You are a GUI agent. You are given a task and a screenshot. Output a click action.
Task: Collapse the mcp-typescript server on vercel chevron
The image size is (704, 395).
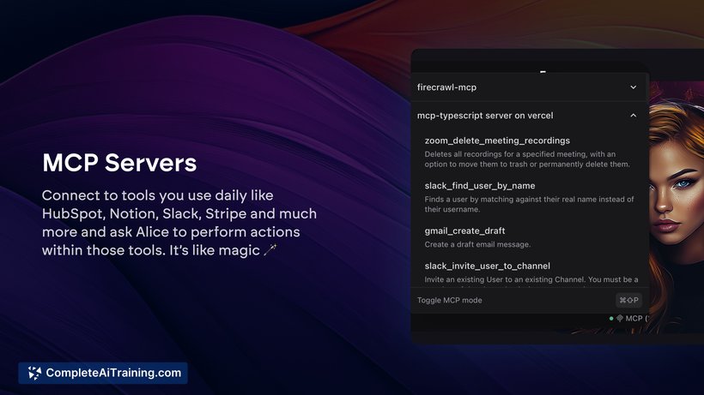pos(633,116)
